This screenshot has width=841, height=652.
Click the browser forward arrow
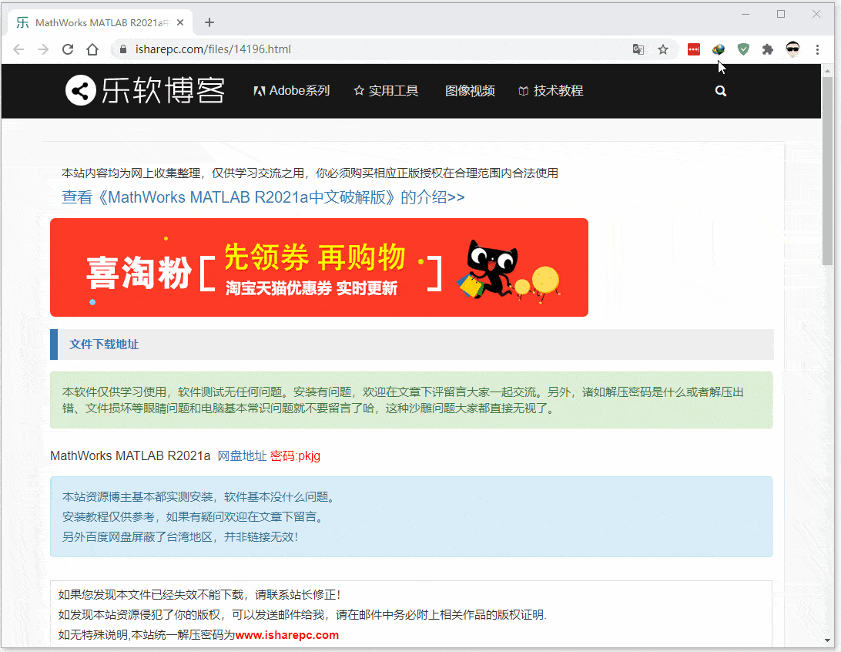[x=43, y=49]
